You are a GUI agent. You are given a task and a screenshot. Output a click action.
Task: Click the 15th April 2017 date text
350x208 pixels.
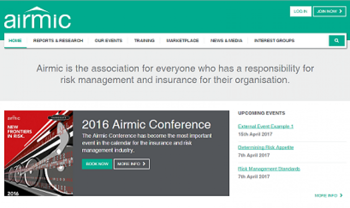[x=255, y=134]
